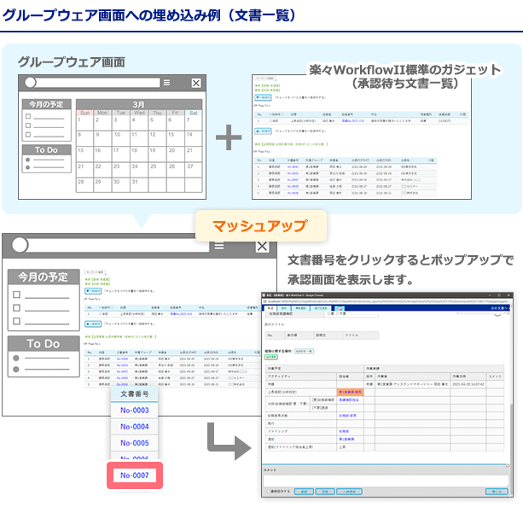Open the down-arrow 一括操作 button in standard gadget
Image resolution: width=523 pixels, height=507 pixels.
pyautogui.click(x=263, y=97)
